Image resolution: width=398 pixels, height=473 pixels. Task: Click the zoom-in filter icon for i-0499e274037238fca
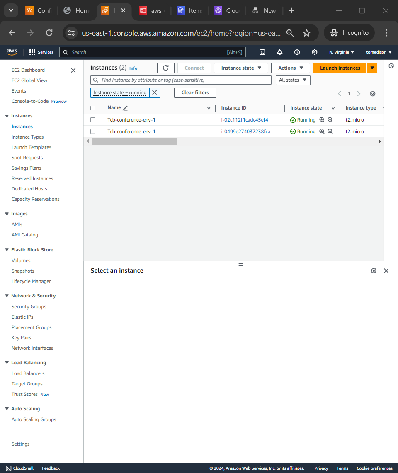tap(322, 131)
